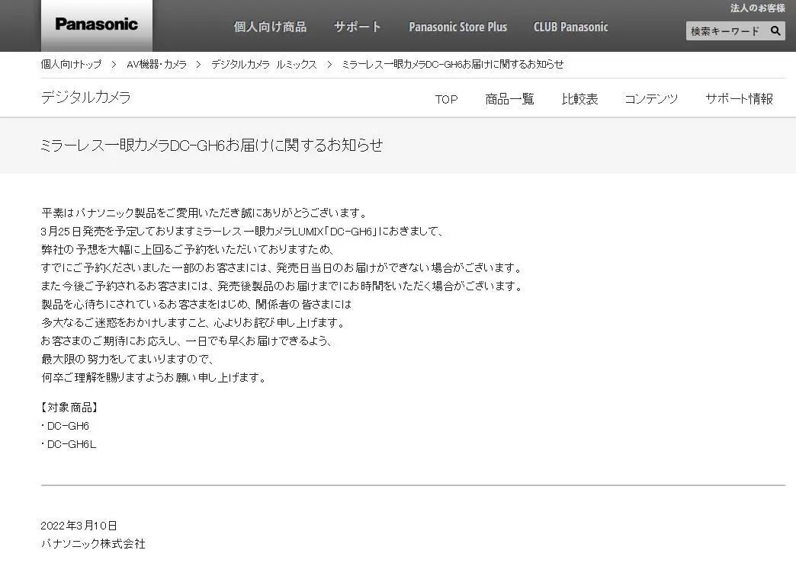Open 個人向けトップ breadcrumb link
796x563 pixels.
71,65
